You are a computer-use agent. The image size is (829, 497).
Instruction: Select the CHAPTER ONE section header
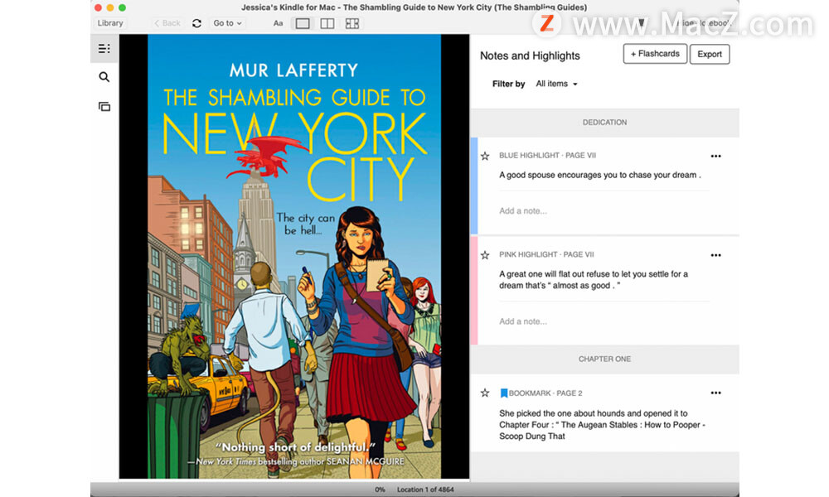point(604,359)
